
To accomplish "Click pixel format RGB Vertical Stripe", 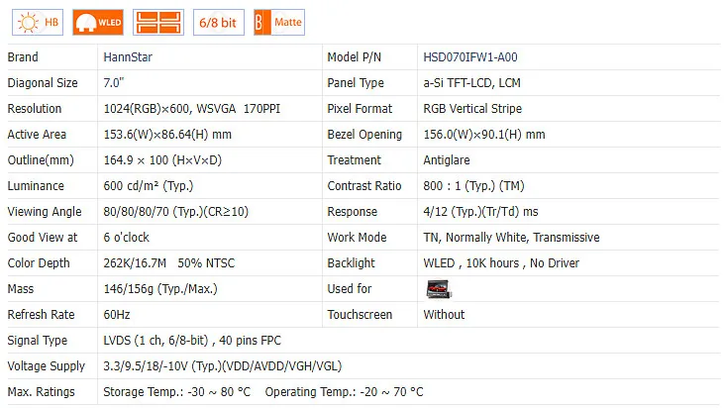I will [x=472, y=109].
